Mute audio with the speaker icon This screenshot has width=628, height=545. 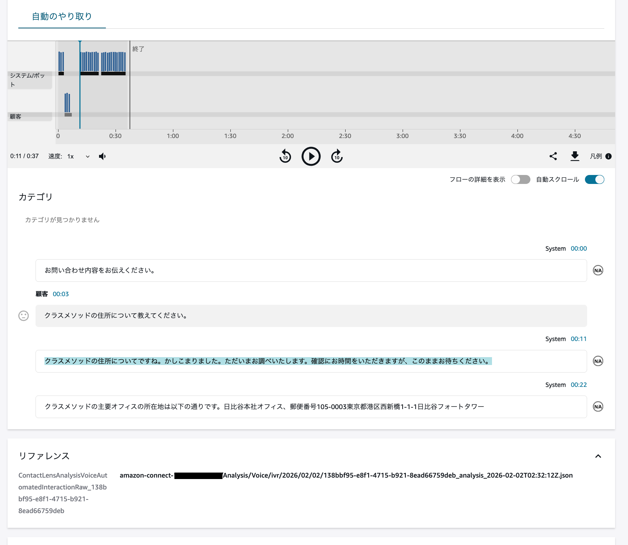coord(102,156)
